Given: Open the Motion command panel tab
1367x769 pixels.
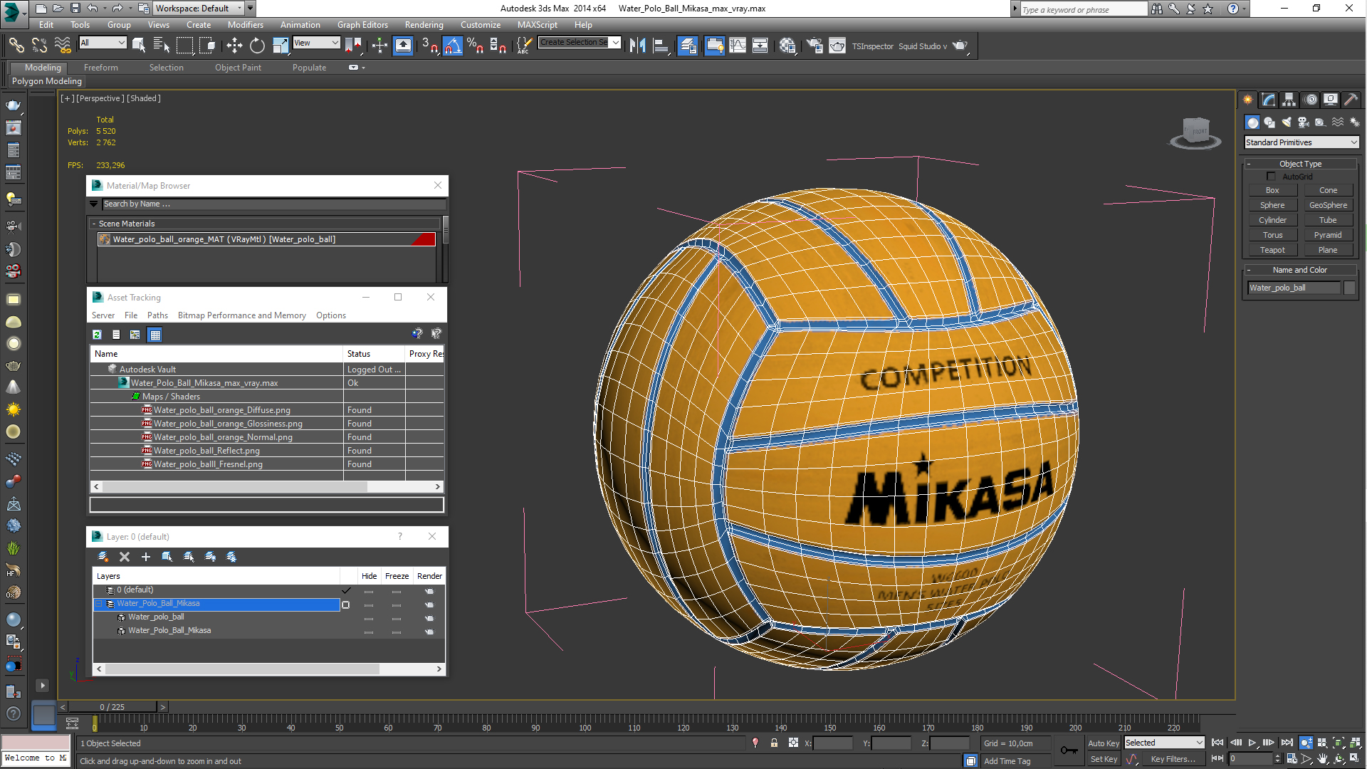Looking at the screenshot, I should [x=1311, y=100].
